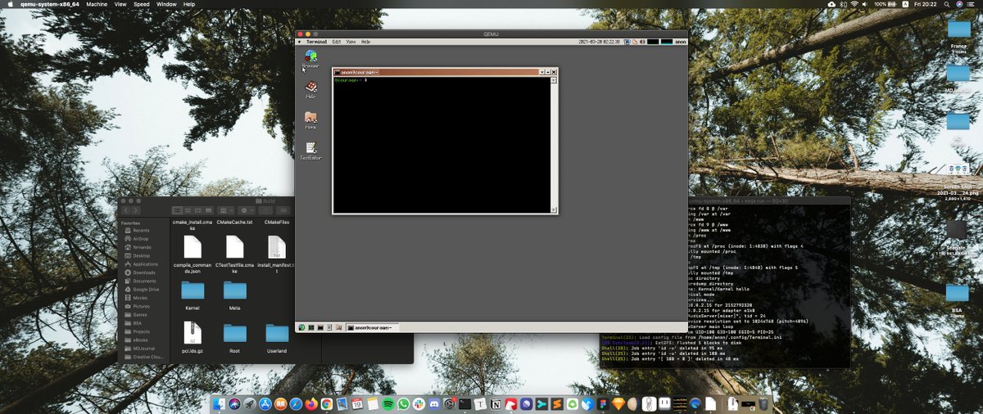The image size is (983, 414).
Task: Open the Terminal menu in SerenityOS menubar
Action: [317, 41]
